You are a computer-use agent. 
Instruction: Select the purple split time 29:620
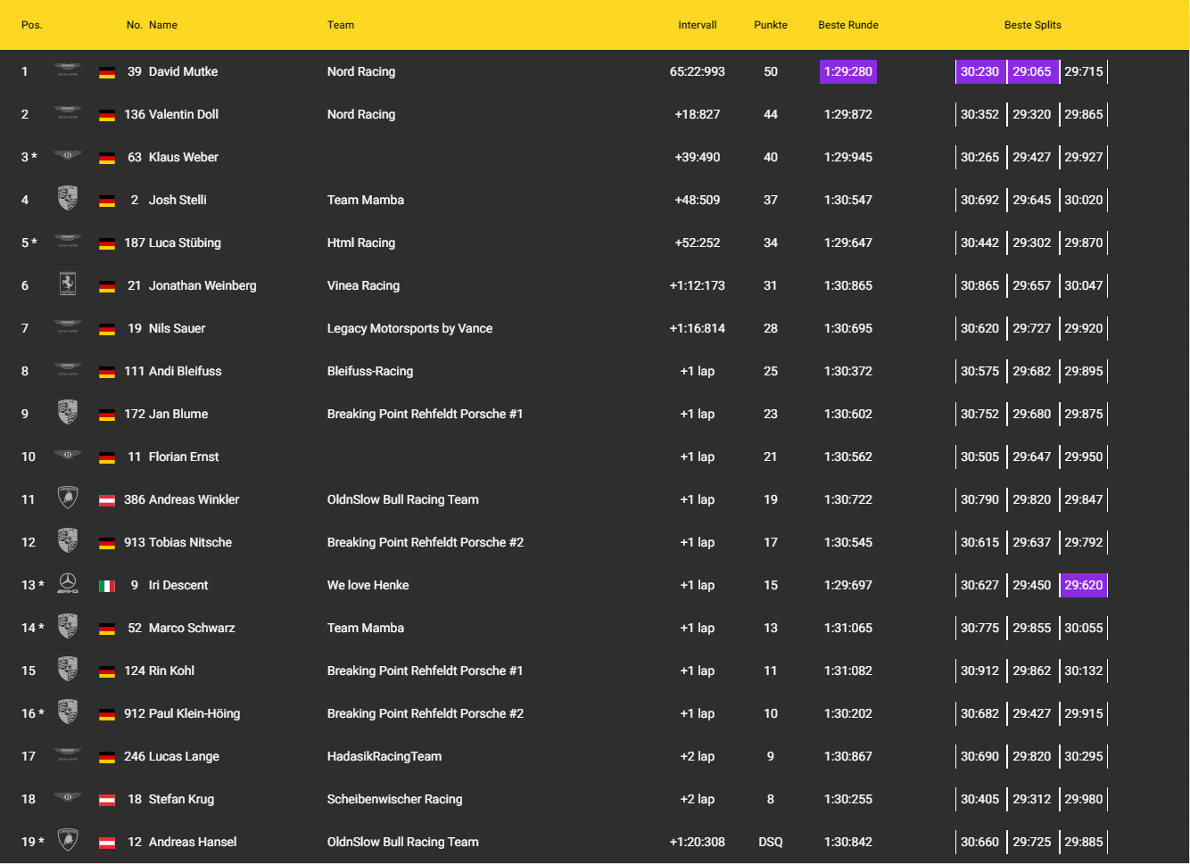[1083, 585]
